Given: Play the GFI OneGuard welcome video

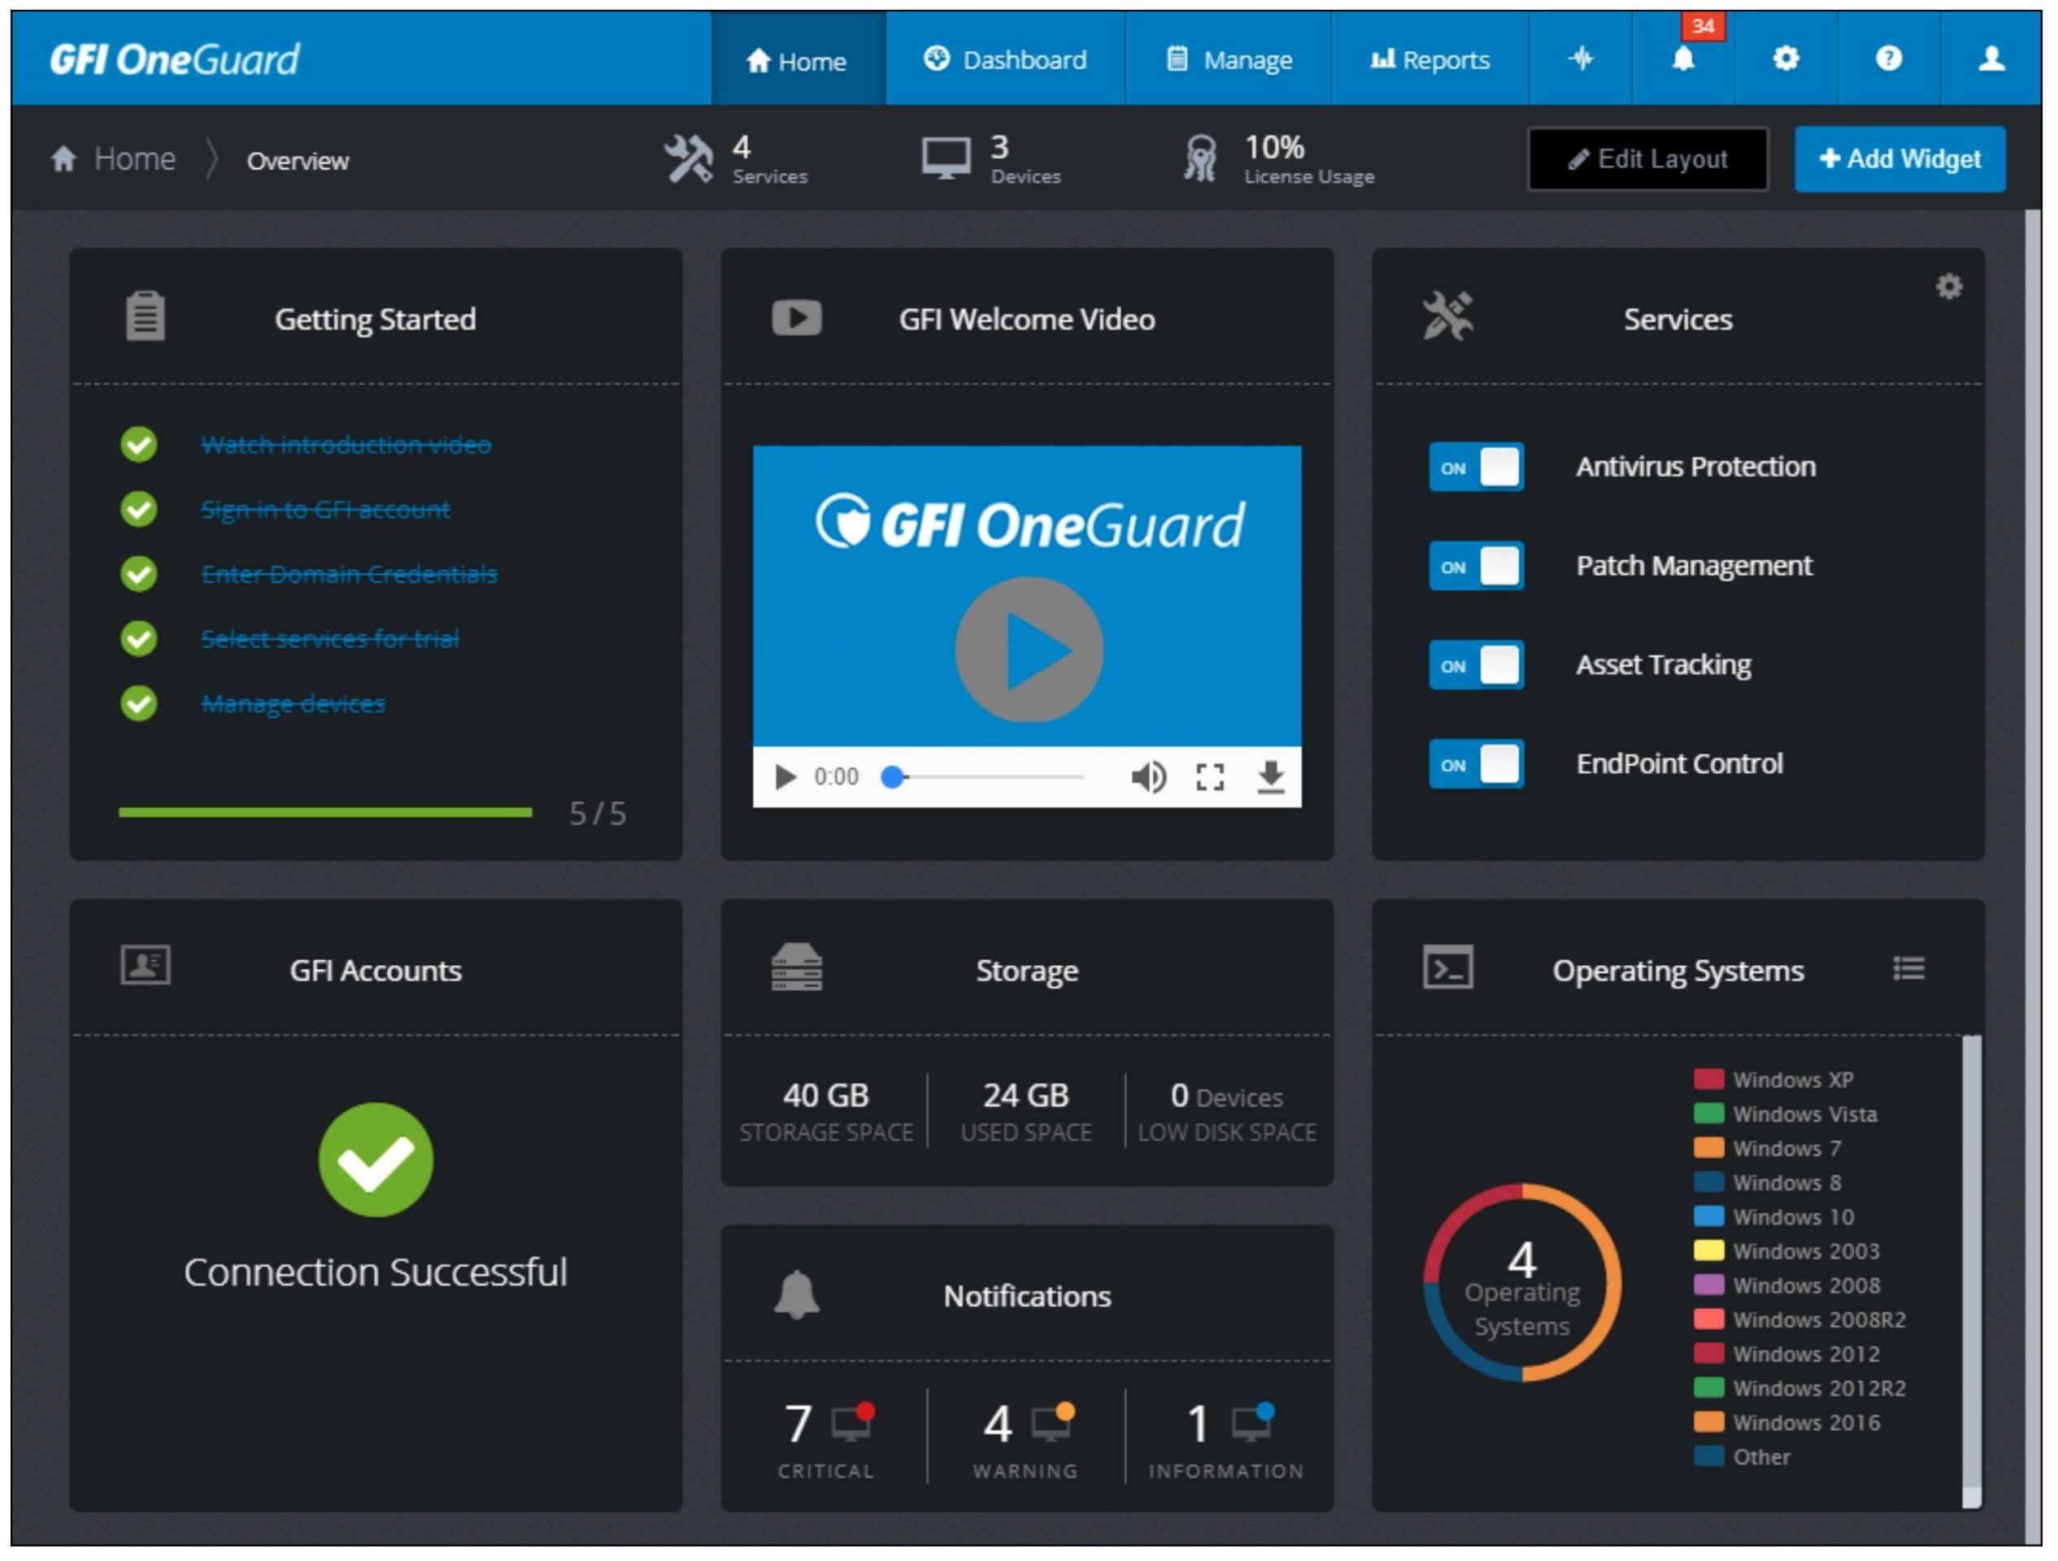Looking at the screenshot, I should 1030,650.
